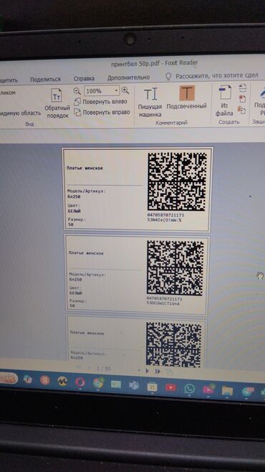Jump to last page button
The image size is (265, 472).
[158, 372]
